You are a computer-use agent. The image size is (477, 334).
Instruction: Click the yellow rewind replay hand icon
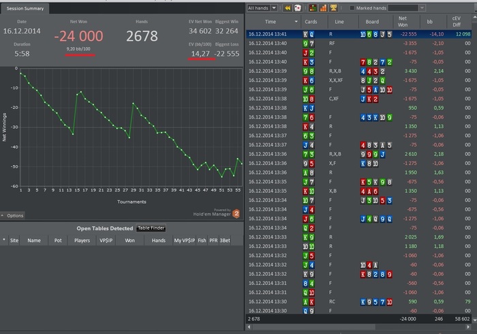click(x=287, y=8)
